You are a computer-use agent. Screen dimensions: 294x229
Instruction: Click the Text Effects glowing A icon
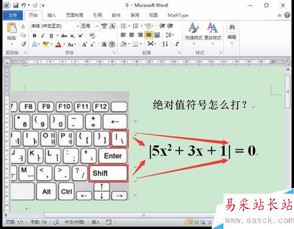pyautogui.click(x=35, y=45)
